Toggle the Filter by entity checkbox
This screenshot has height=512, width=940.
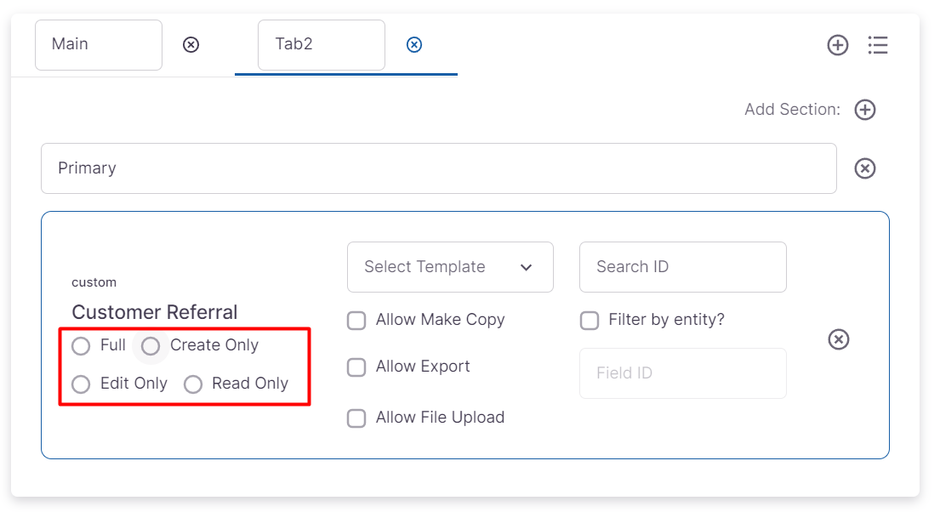(x=590, y=321)
